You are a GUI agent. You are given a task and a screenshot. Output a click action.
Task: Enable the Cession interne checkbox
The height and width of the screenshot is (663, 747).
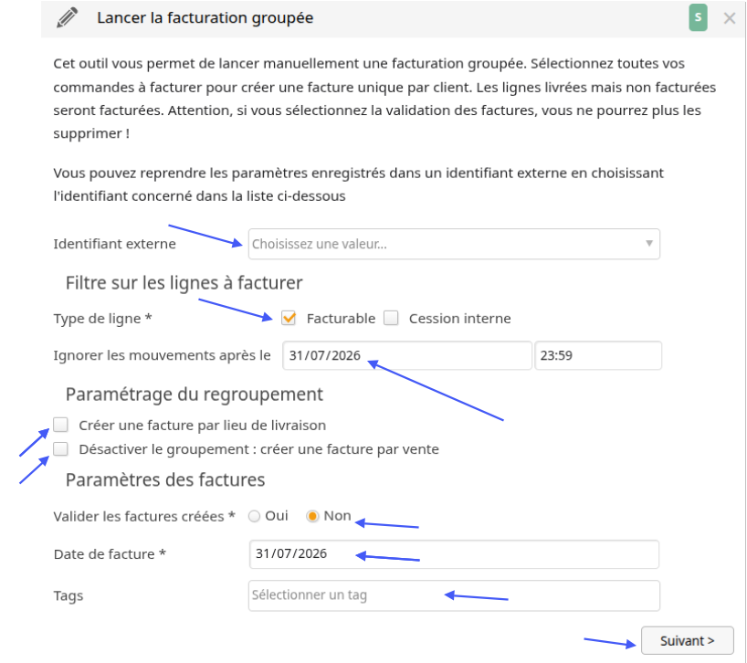[391, 318]
